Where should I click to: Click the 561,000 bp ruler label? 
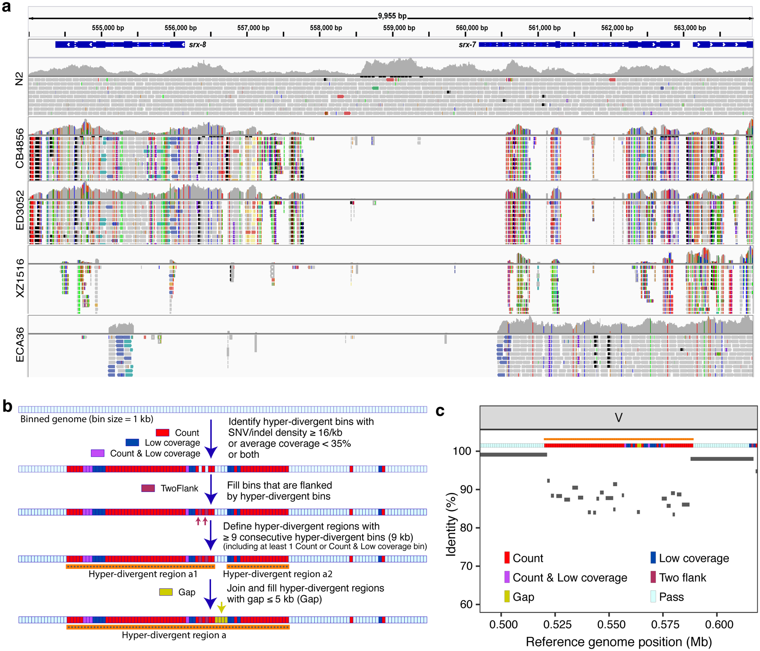click(544, 28)
